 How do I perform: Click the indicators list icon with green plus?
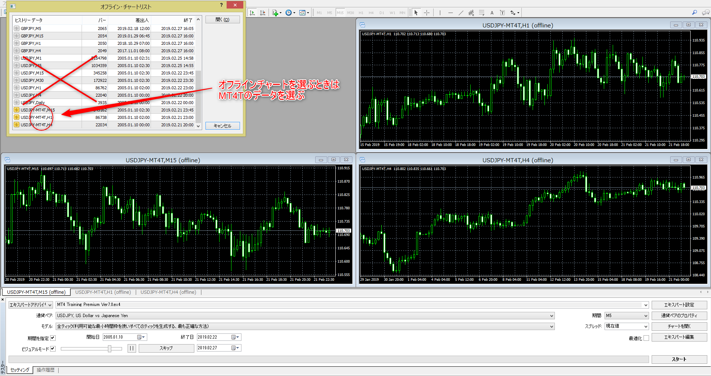click(x=275, y=13)
